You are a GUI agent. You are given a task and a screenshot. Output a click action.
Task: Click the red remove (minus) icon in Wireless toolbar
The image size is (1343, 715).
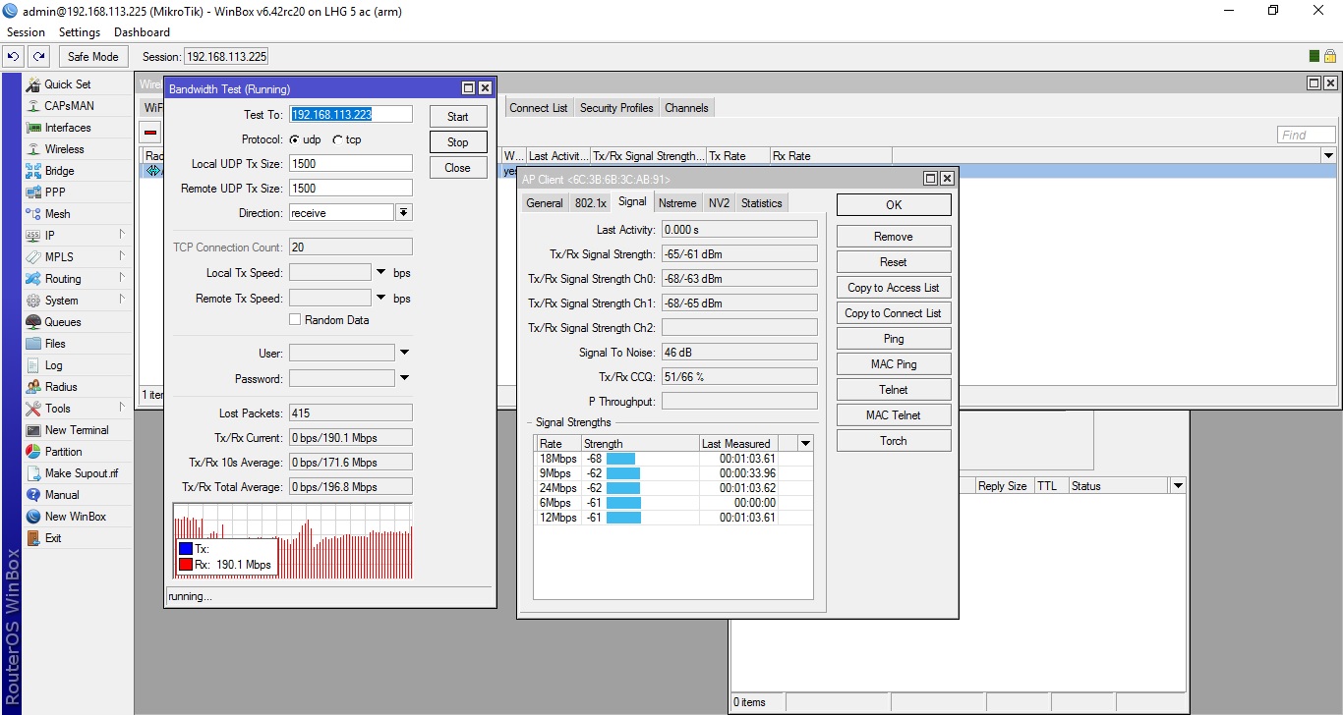coord(150,132)
